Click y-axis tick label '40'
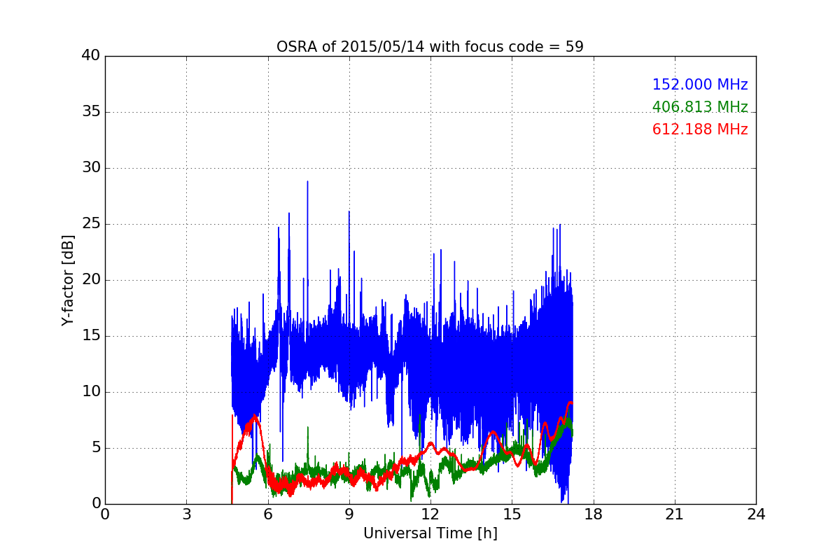Image resolution: width=840 pixels, height=560 pixels. pyautogui.click(x=90, y=56)
